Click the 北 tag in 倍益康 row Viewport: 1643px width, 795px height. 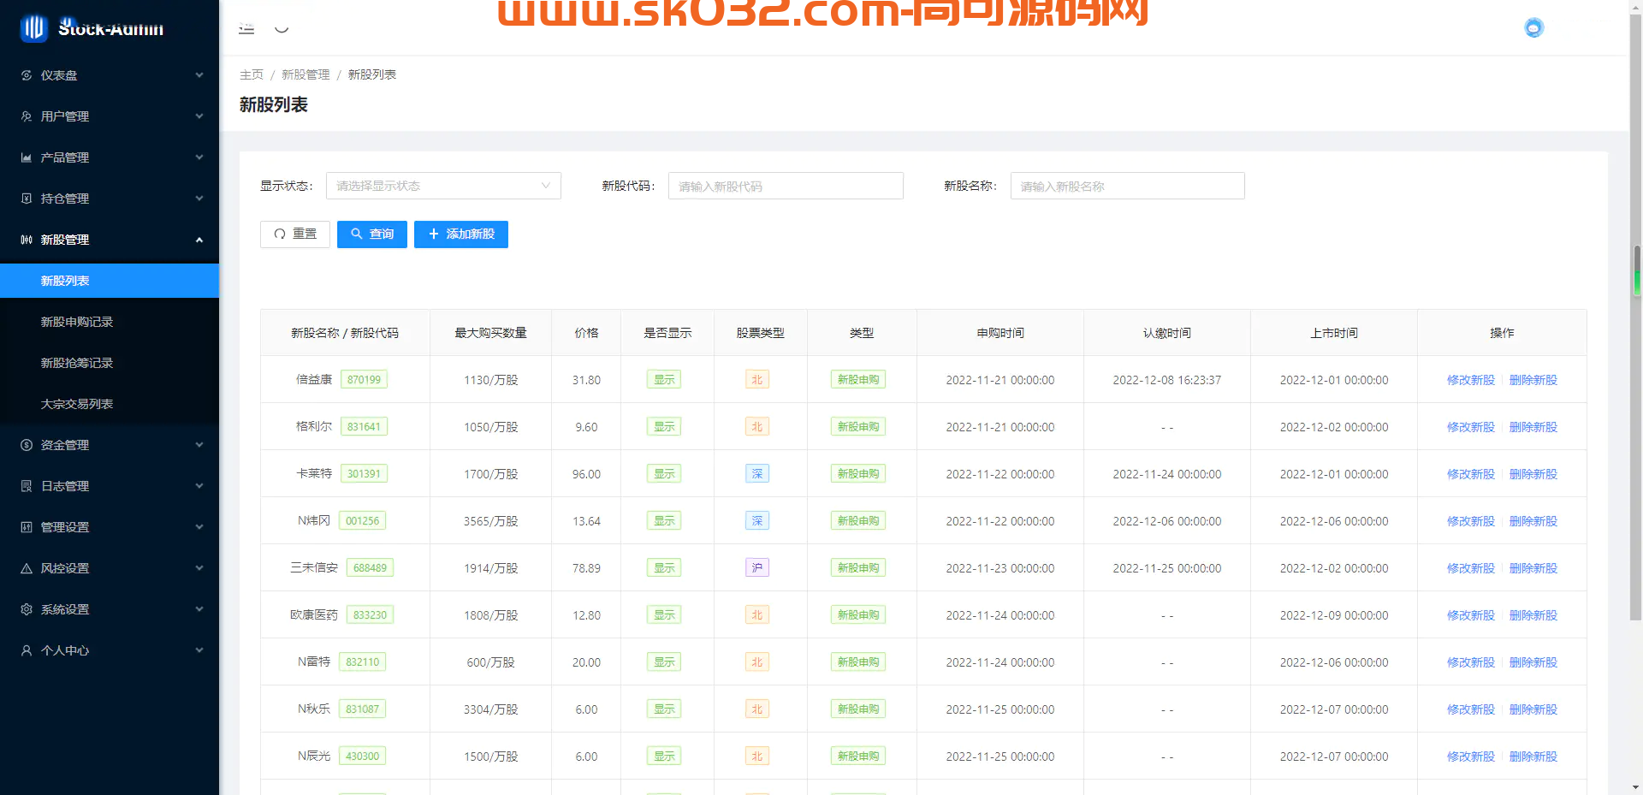(757, 379)
